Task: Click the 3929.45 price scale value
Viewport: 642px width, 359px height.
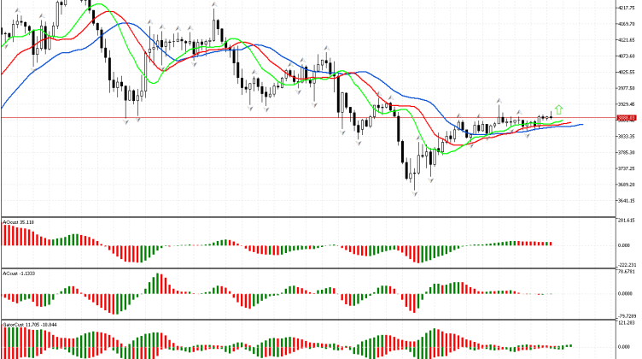Action: [627, 104]
